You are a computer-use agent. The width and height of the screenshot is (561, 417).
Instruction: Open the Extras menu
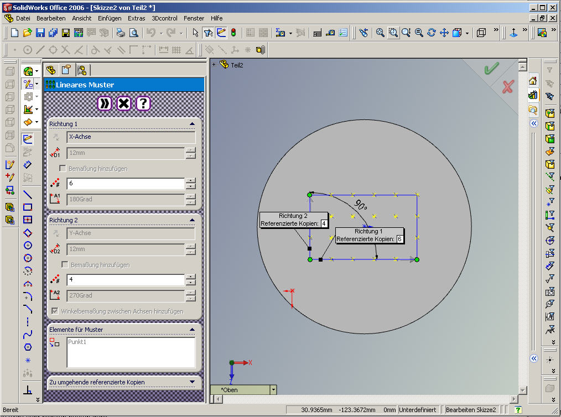(x=137, y=18)
